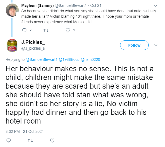Retweet the J.Pickles_ tweet
The height and width of the screenshot is (147, 165).
[x=30, y=140]
